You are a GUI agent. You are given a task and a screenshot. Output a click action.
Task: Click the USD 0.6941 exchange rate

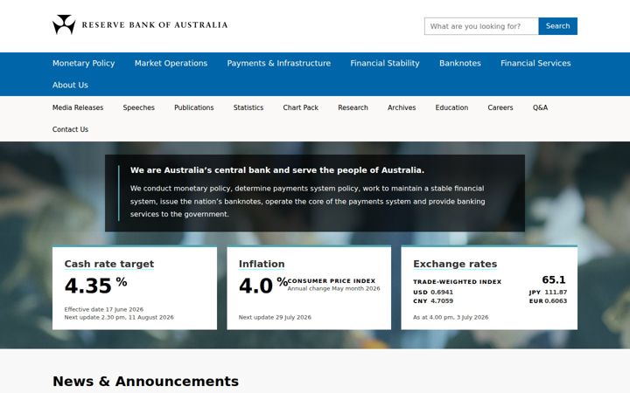(433, 293)
